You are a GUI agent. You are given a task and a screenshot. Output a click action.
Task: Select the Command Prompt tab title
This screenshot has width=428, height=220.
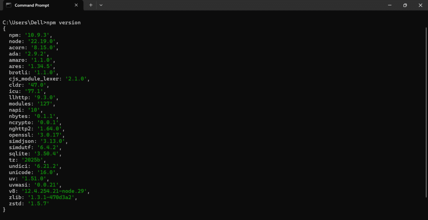tap(32, 5)
